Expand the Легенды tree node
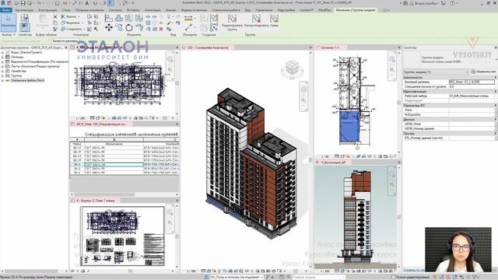This screenshot has height=280, width=498. (2, 57)
